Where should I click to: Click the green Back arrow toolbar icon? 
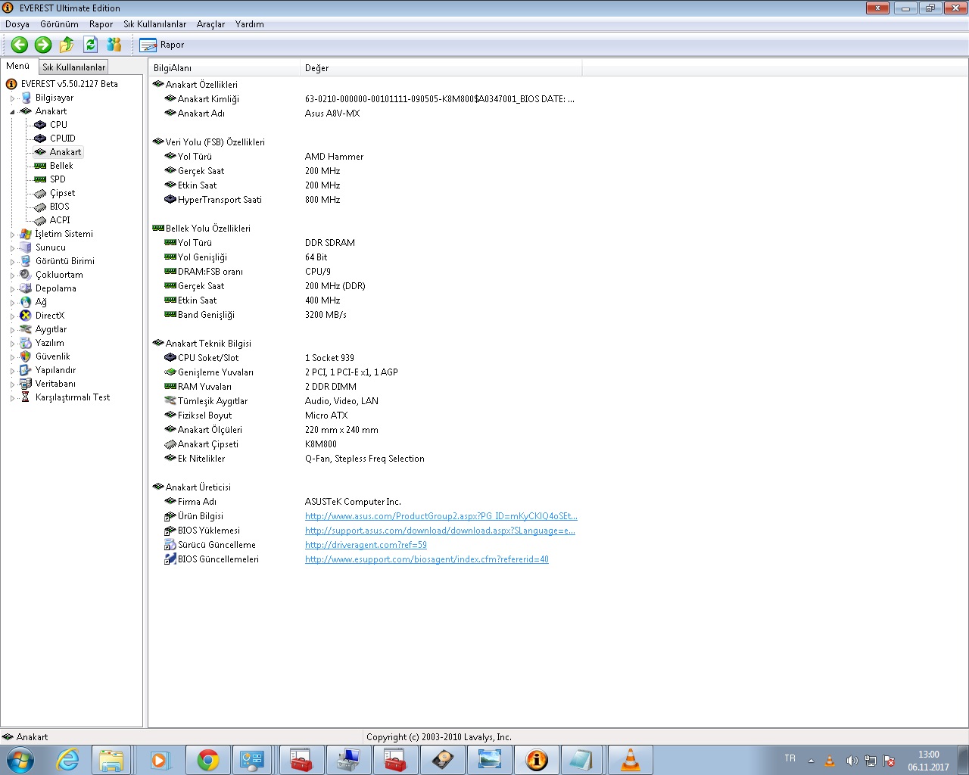20,45
